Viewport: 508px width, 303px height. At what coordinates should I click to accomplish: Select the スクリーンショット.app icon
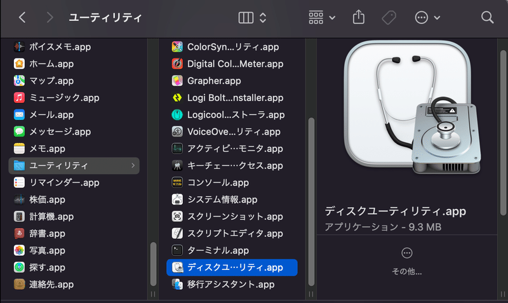[177, 217]
